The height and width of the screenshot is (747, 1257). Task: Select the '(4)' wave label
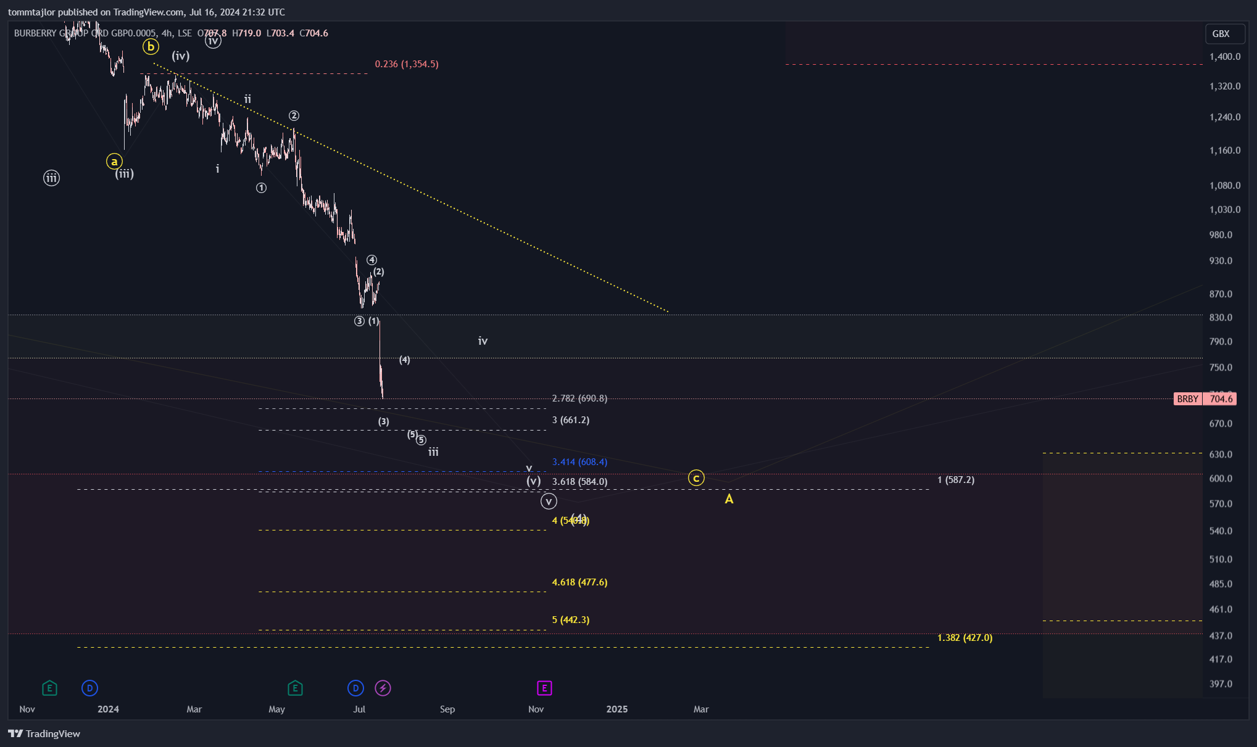pyautogui.click(x=405, y=360)
